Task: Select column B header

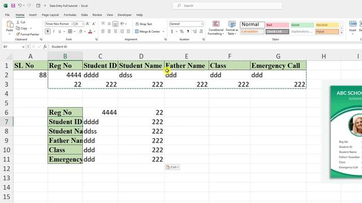Action: (x=65, y=56)
